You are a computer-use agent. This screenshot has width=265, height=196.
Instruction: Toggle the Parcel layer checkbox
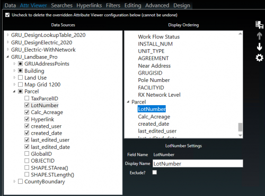20,91
